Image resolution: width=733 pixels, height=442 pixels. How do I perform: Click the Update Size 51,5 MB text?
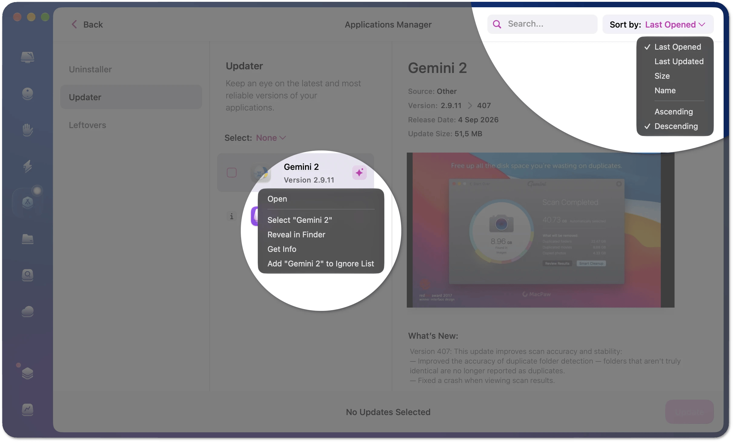[x=445, y=134]
